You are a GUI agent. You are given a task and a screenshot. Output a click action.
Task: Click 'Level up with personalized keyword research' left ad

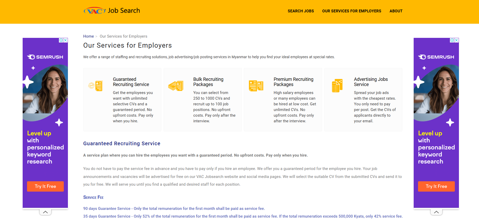[x=45, y=147]
